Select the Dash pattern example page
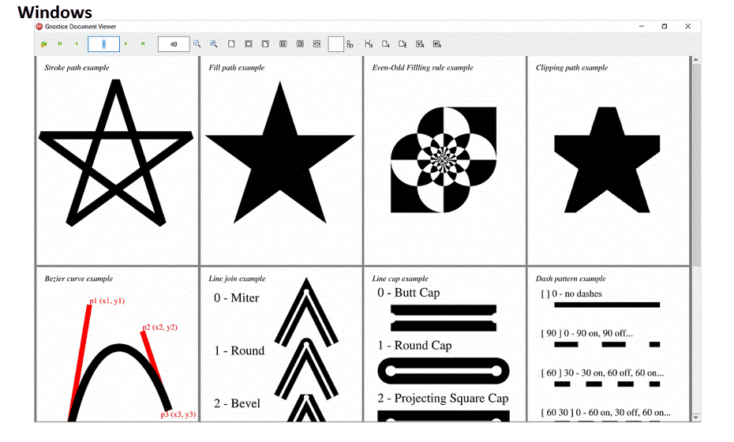 [x=608, y=345]
